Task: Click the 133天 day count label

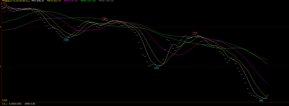Action: (x=5, y=100)
